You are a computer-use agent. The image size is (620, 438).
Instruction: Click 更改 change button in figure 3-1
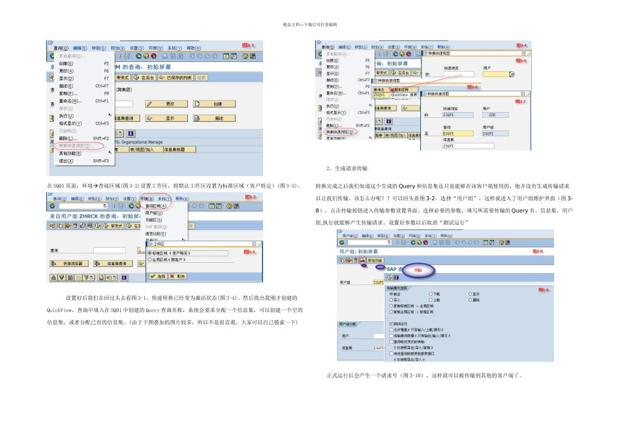click(x=166, y=104)
